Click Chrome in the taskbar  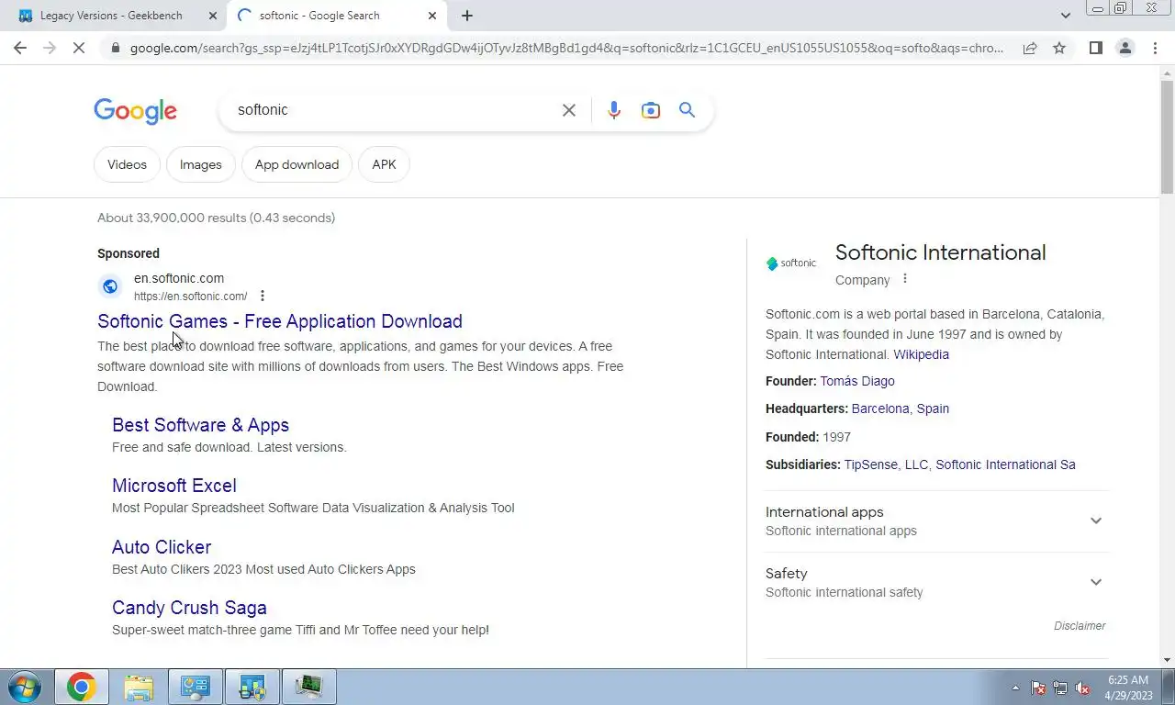tap(81, 687)
